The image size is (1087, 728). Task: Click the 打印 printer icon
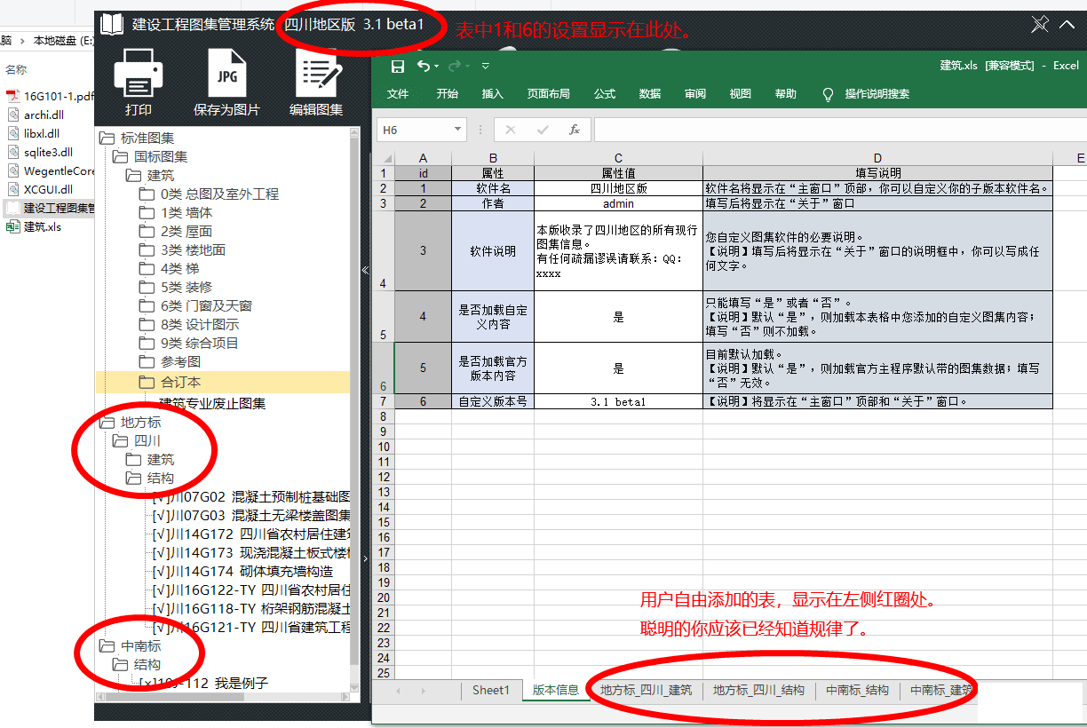pos(139,73)
